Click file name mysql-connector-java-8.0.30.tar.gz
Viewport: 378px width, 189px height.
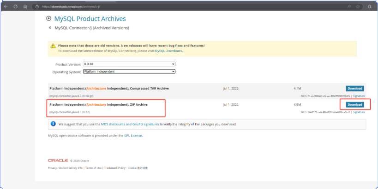[72, 96]
